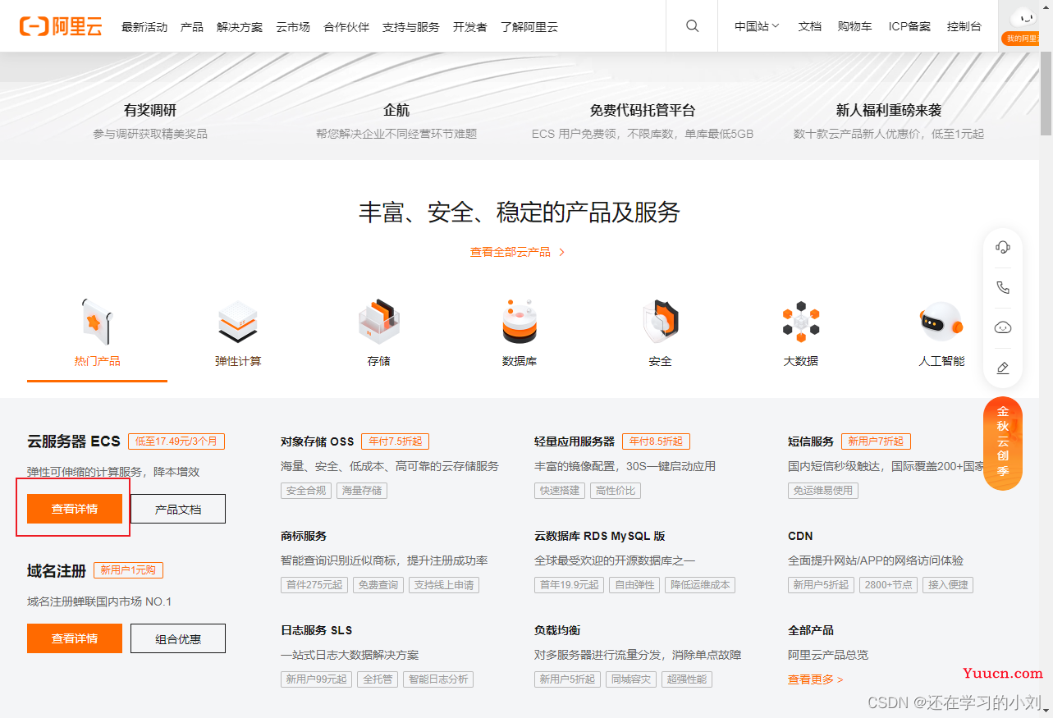Click the phone contact icon in sidebar
The width and height of the screenshot is (1053, 718).
(x=1002, y=287)
